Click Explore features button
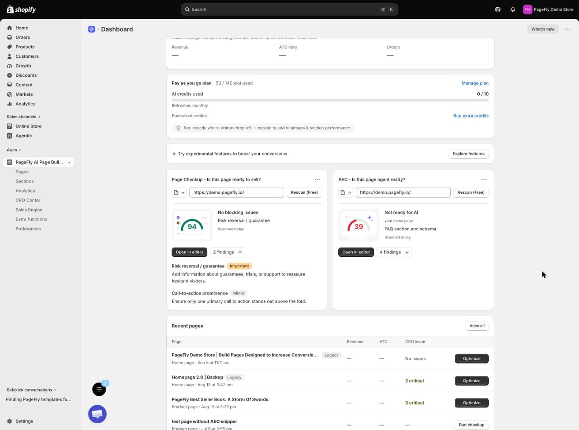Viewport: 579px width, 430px height. 468,154
